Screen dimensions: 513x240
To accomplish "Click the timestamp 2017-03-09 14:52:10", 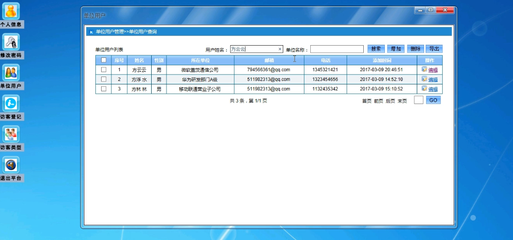I will (x=381, y=79).
